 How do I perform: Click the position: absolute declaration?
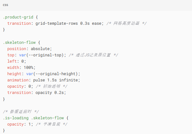click(x=30, y=49)
